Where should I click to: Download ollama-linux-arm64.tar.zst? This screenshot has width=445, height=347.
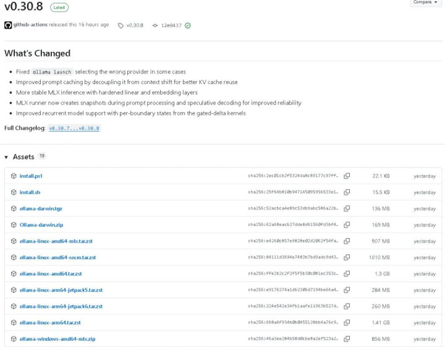50,323
